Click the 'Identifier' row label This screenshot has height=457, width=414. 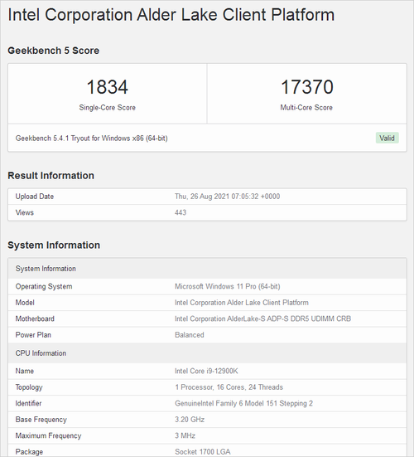[x=28, y=403]
